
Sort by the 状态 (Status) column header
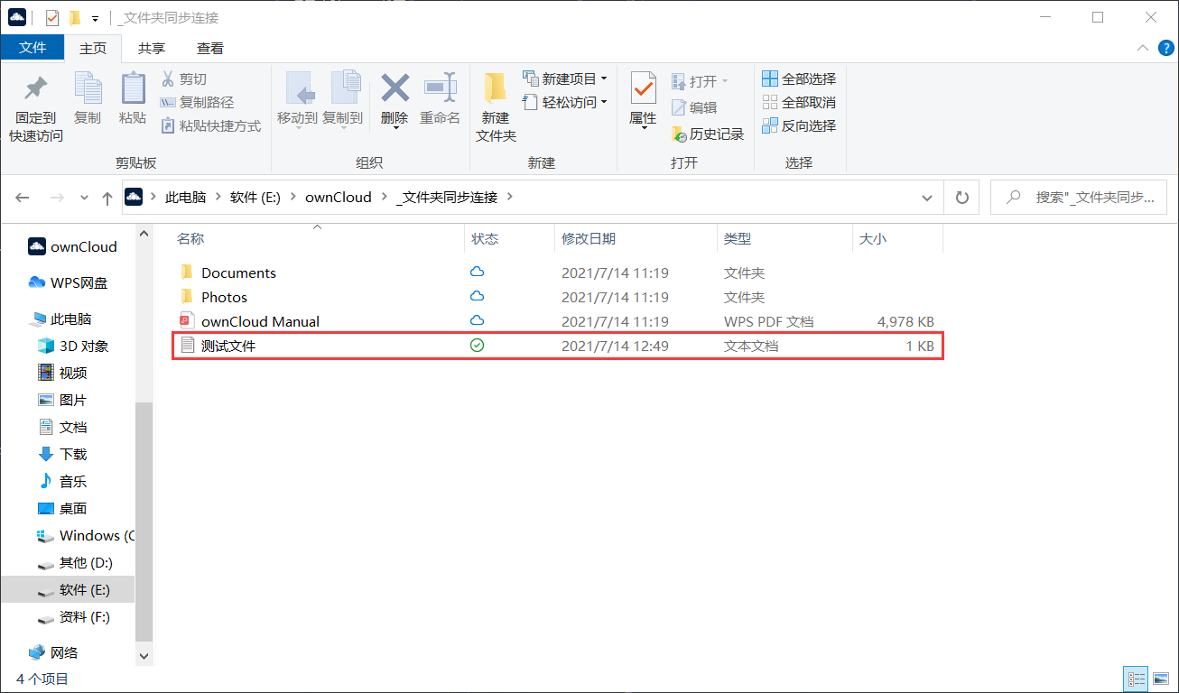(510, 239)
